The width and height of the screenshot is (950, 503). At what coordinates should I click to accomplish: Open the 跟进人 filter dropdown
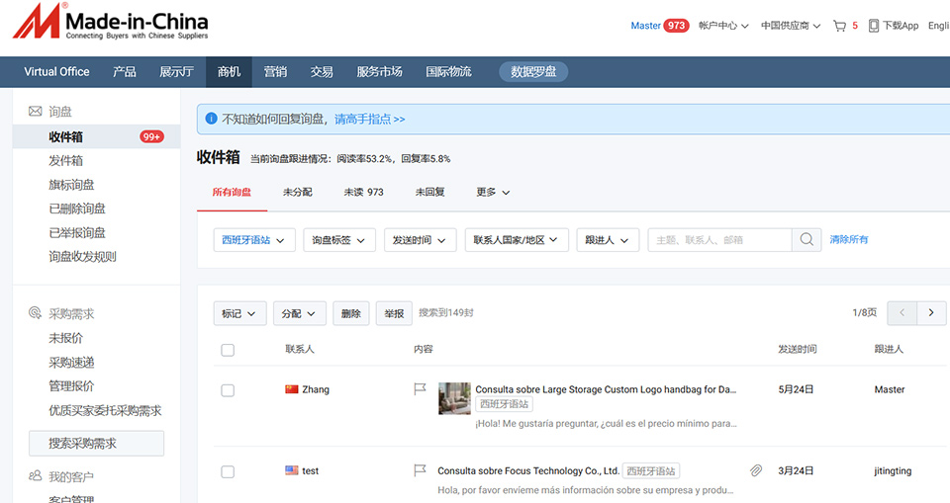[x=608, y=240]
